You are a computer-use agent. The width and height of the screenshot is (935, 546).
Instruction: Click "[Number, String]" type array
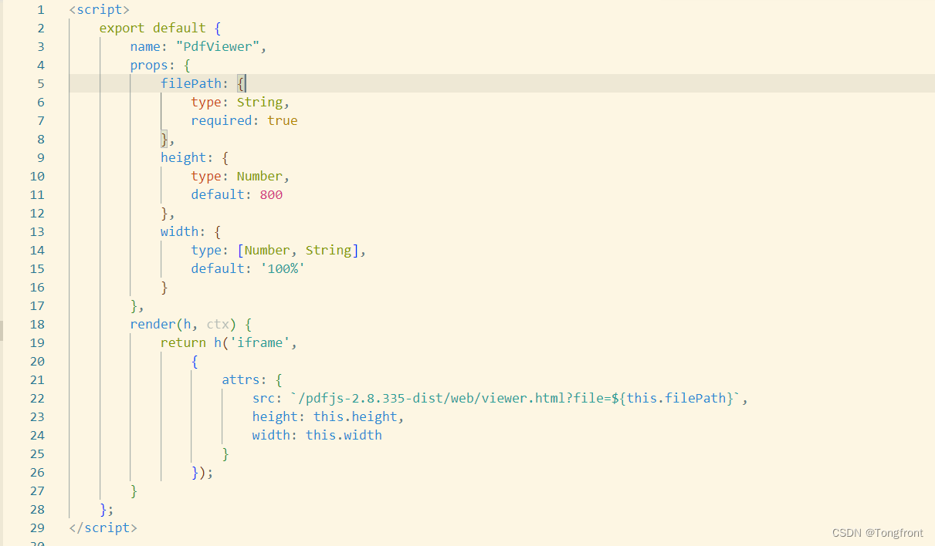298,251
